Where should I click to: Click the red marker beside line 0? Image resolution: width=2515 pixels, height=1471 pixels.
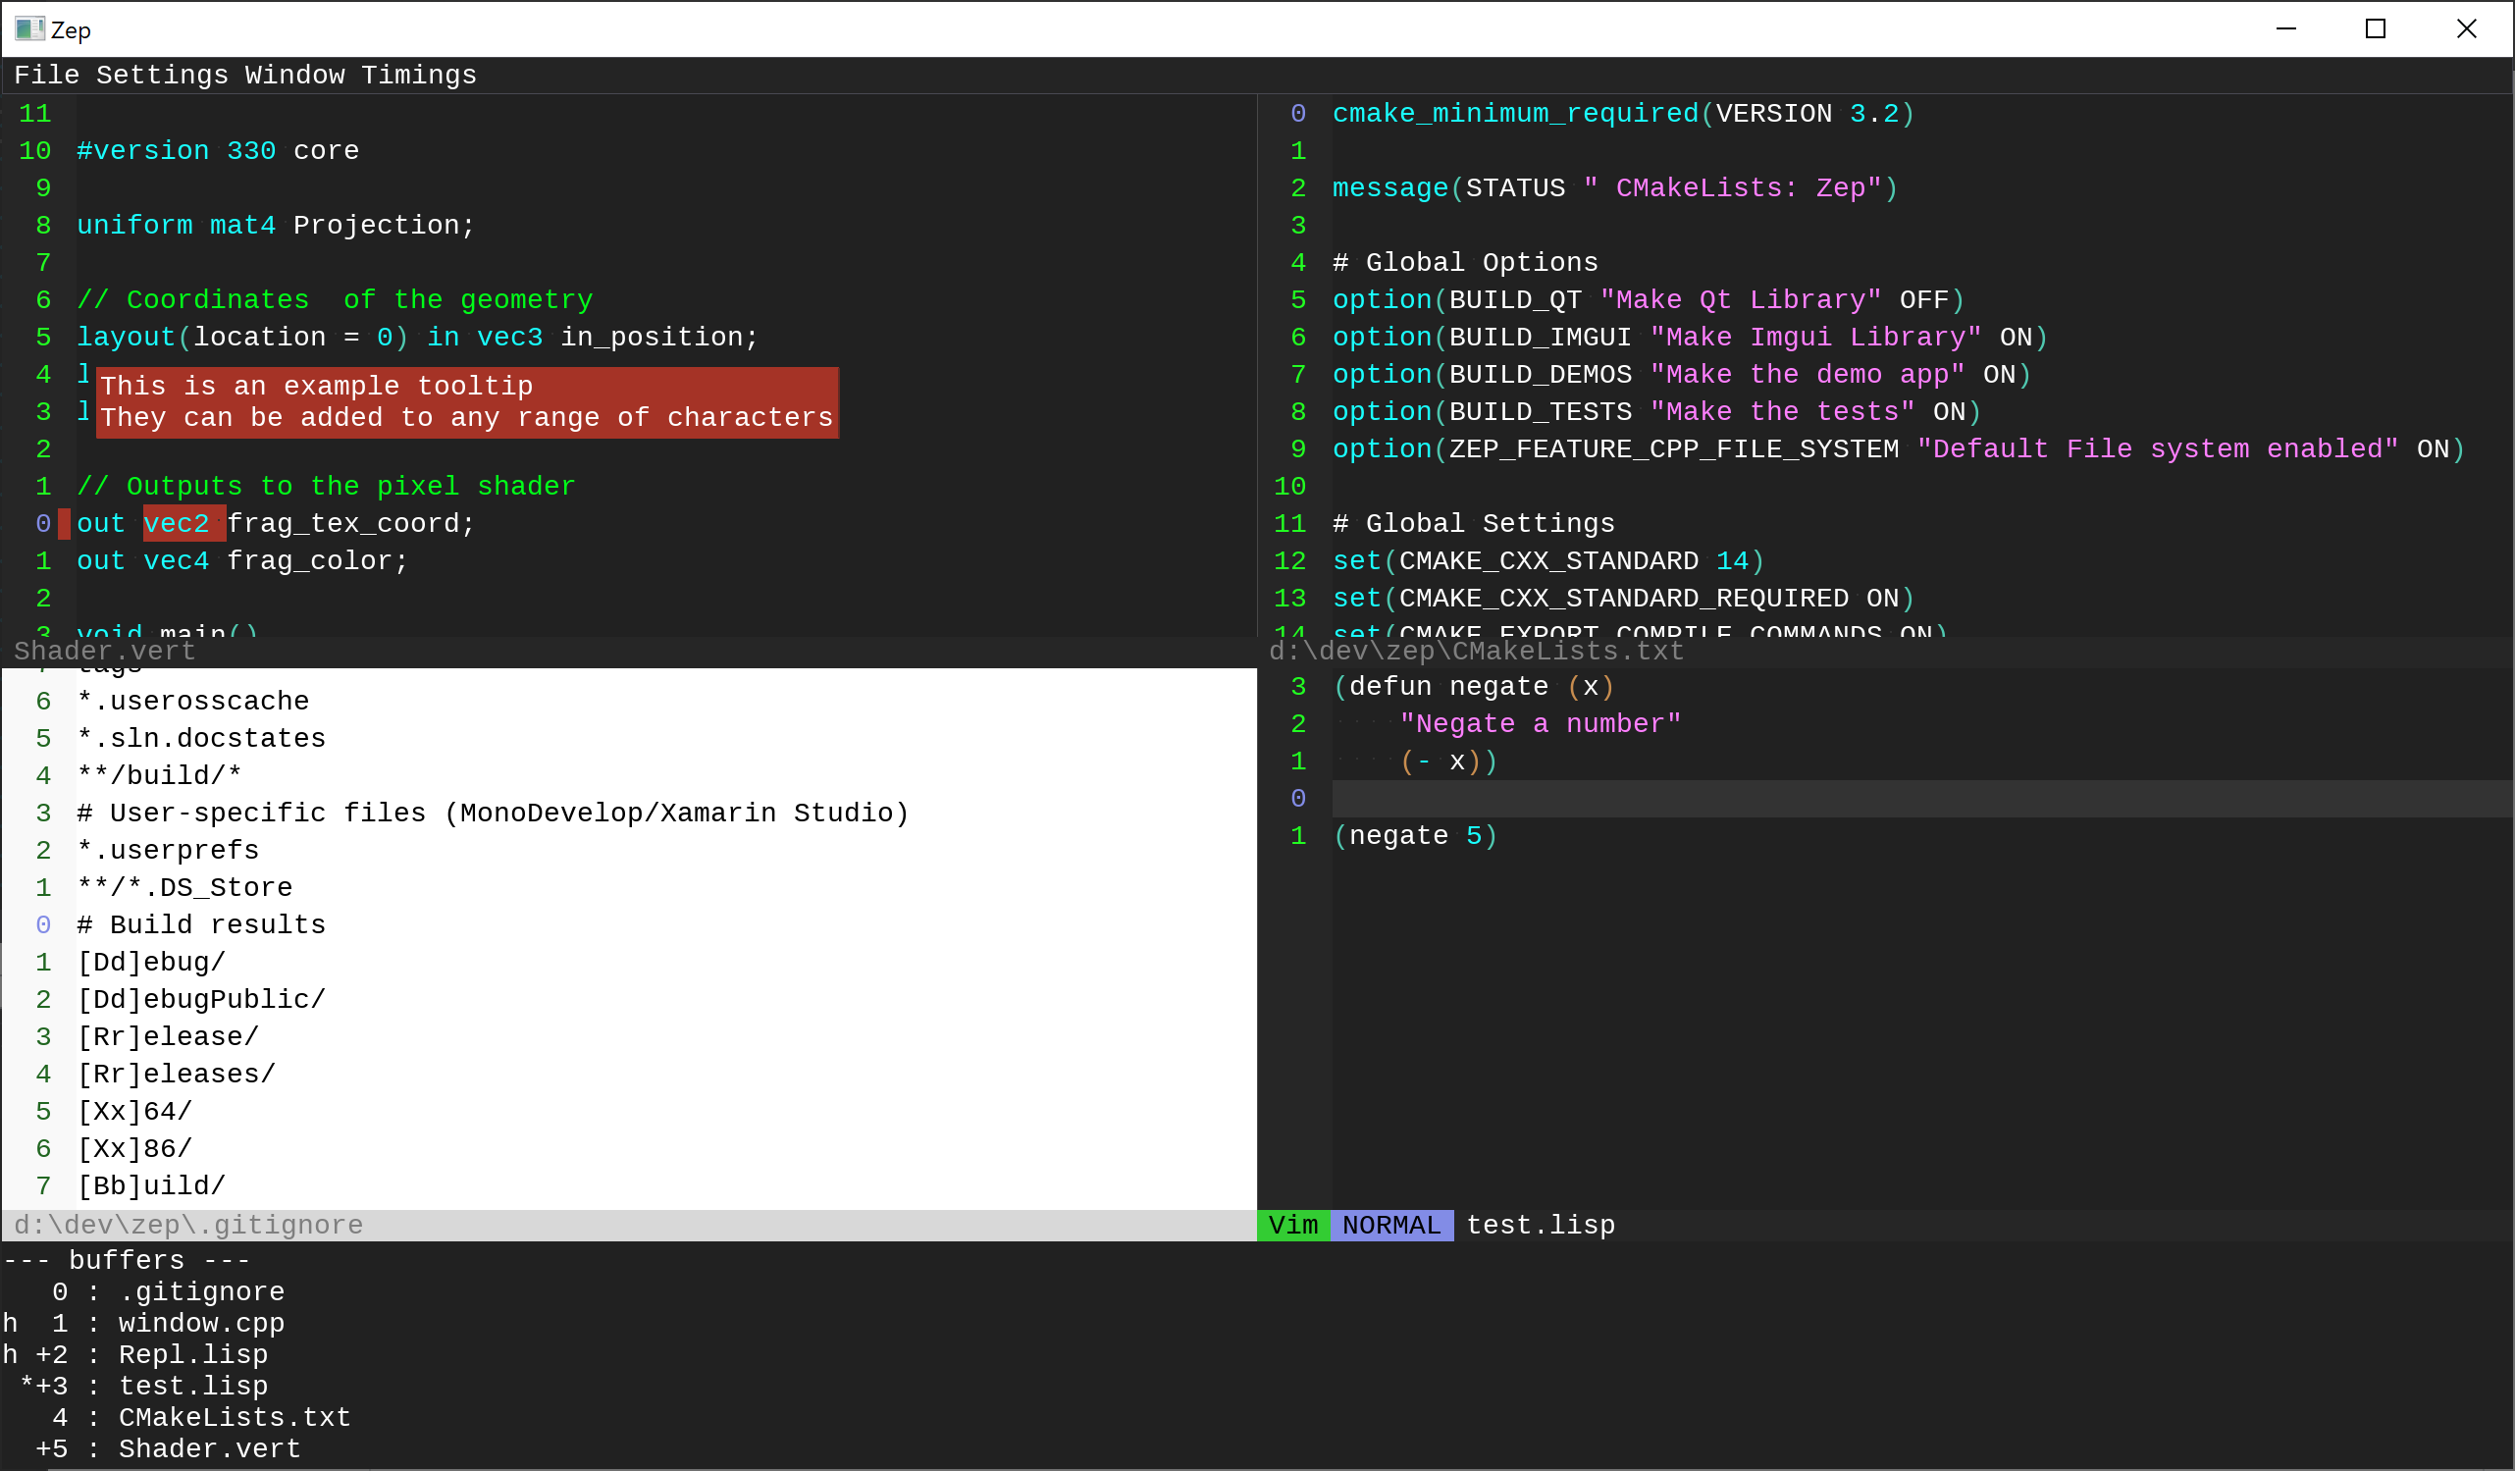pos(64,524)
